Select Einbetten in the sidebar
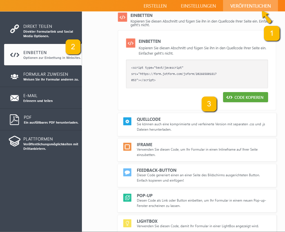 click(43, 55)
